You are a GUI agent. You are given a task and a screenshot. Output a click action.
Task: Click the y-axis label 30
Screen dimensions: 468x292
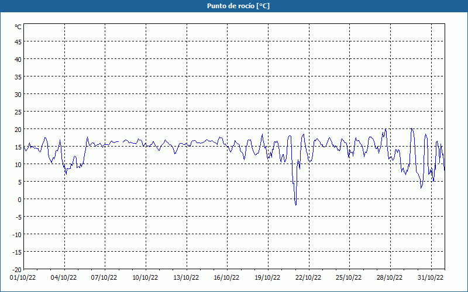[18, 95]
